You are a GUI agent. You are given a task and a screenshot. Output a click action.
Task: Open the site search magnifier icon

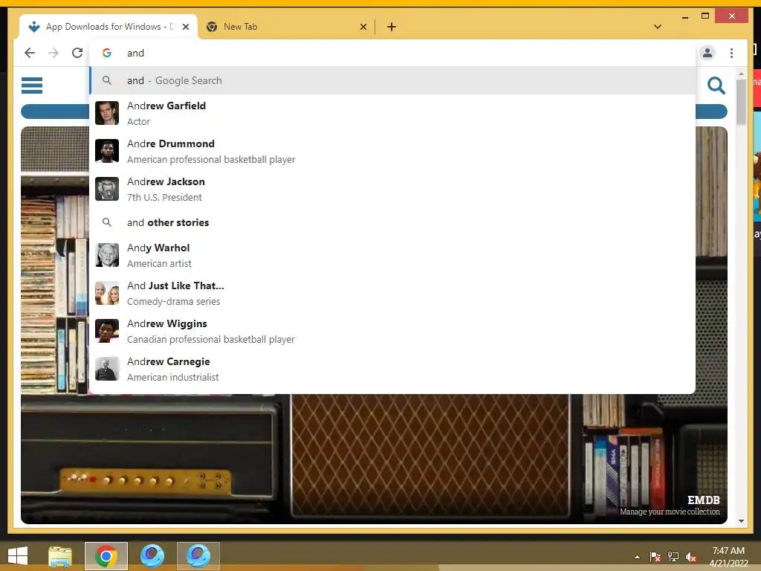point(716,86)
